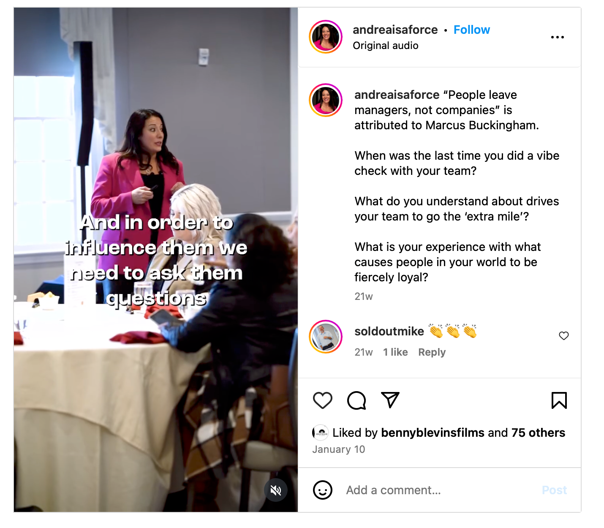This screenshot has height=528, width=604.
Task: Click Reply under soldoutmike's comment
Action: coord(432,352)
